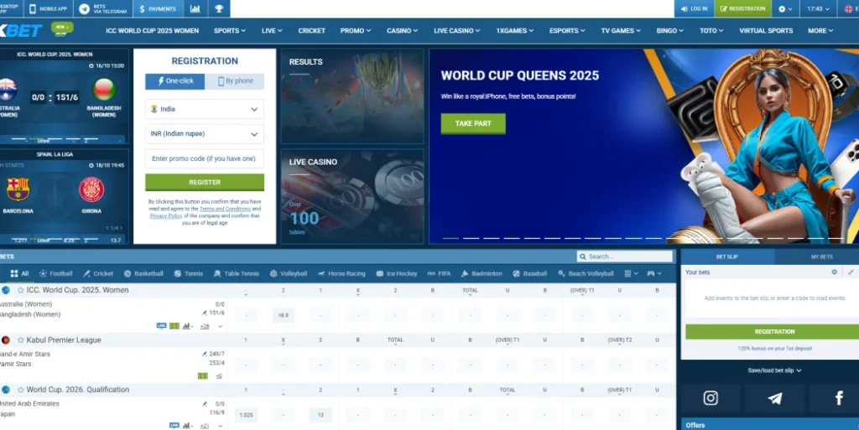Expand Save/load bet slip

774,370
